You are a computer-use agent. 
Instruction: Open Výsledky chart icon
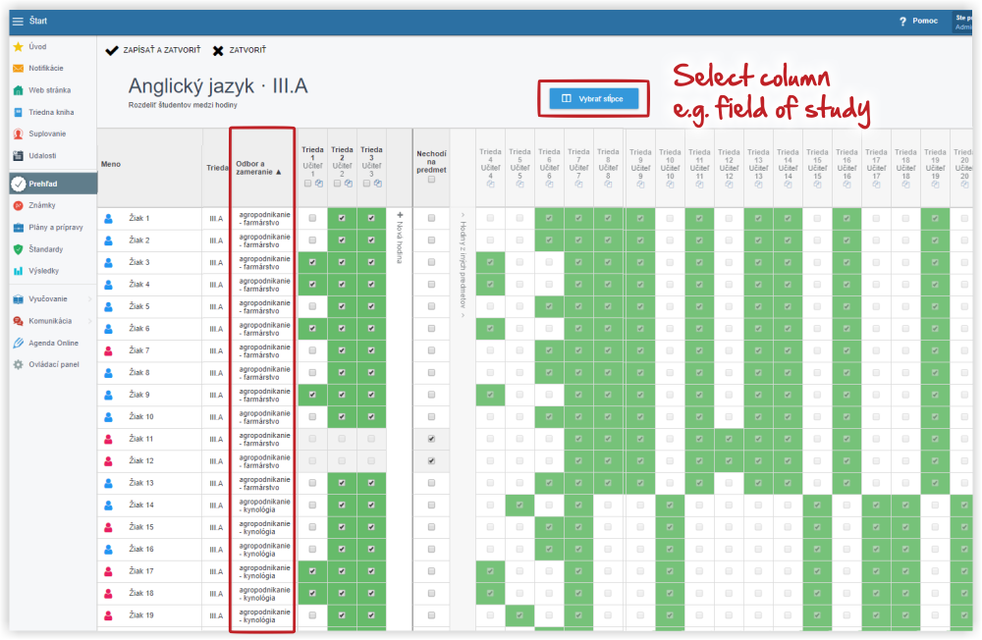tap(18, 271)
